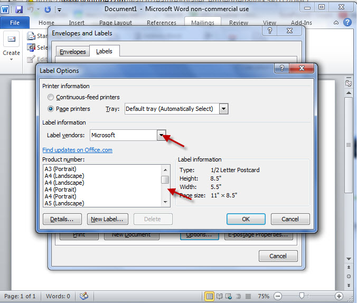Follow the Find updates on Office.com link
The width and height of the screenshot is (357, 303).
click(x=77, y=150)
